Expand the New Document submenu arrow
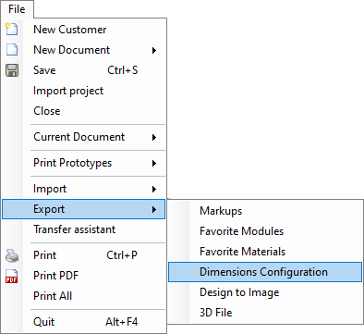 click(154, 50)
